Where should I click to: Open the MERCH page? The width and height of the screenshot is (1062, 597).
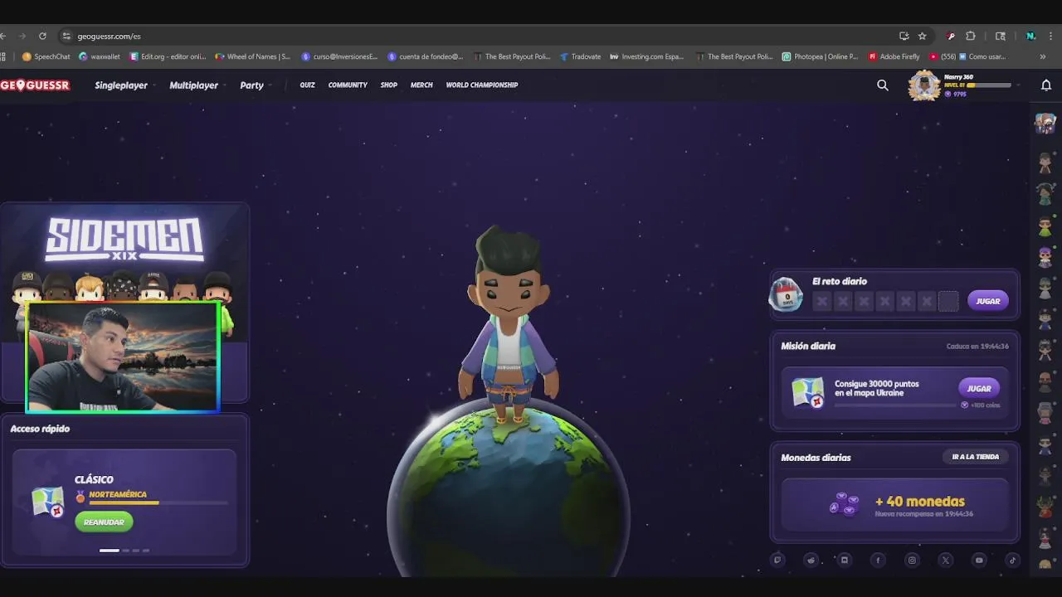(x=421, y=85)
